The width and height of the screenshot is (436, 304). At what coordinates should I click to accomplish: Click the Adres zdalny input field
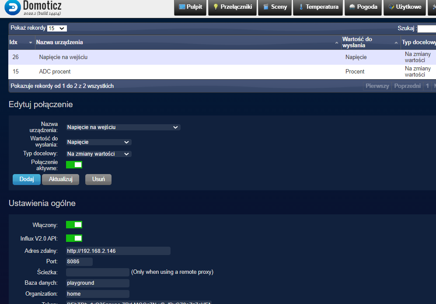pos(118,251)
